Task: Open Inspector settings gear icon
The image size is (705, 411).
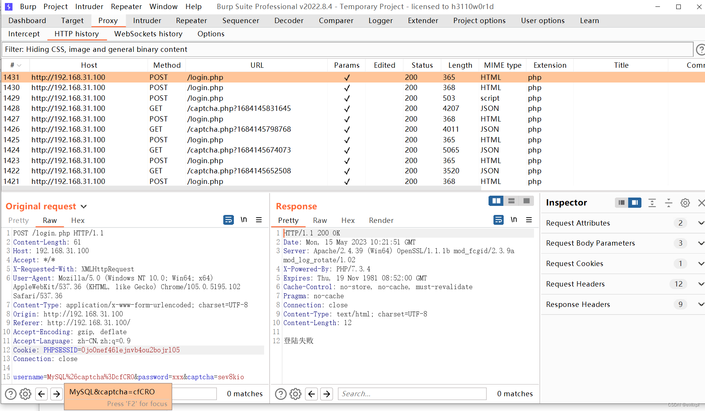Action: (x=685, y=203)
